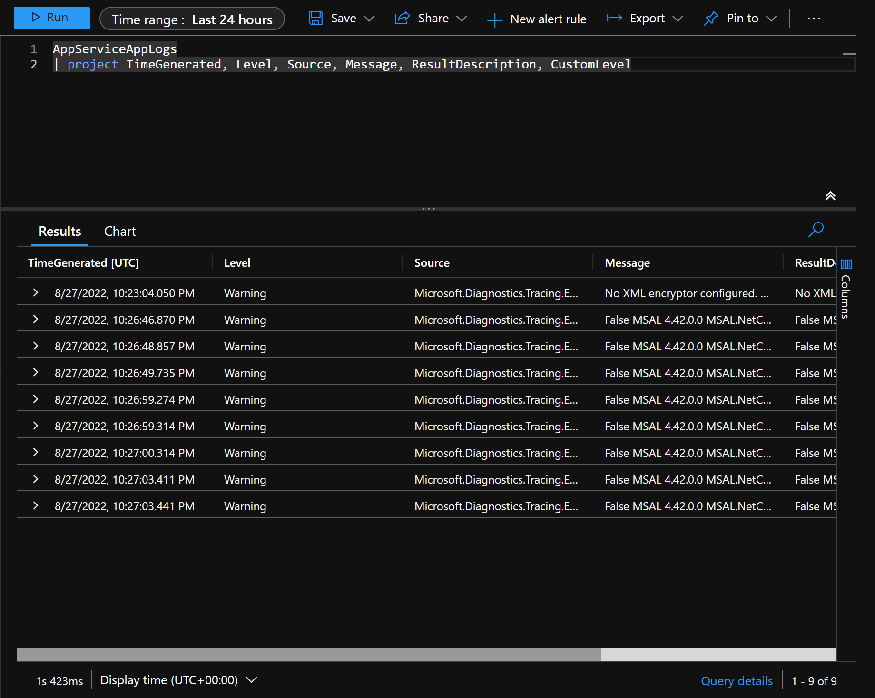The image size is (875, 698).
Task: Expand the row at 10:23:04.050 PM
Action: [35, 292]
